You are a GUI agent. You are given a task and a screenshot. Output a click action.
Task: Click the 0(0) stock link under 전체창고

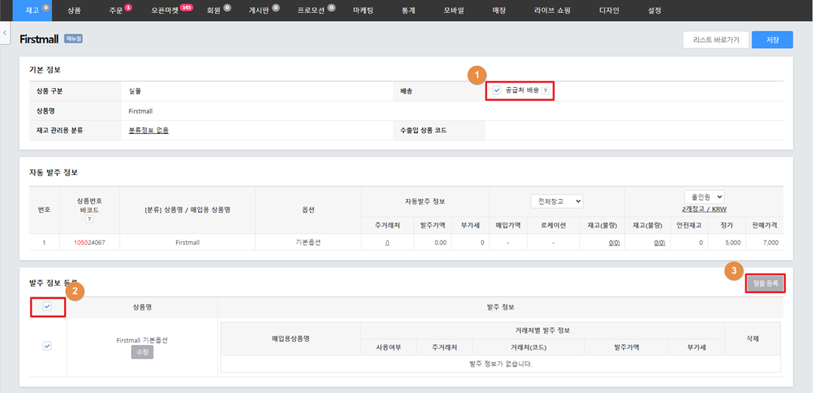[616, 242]
